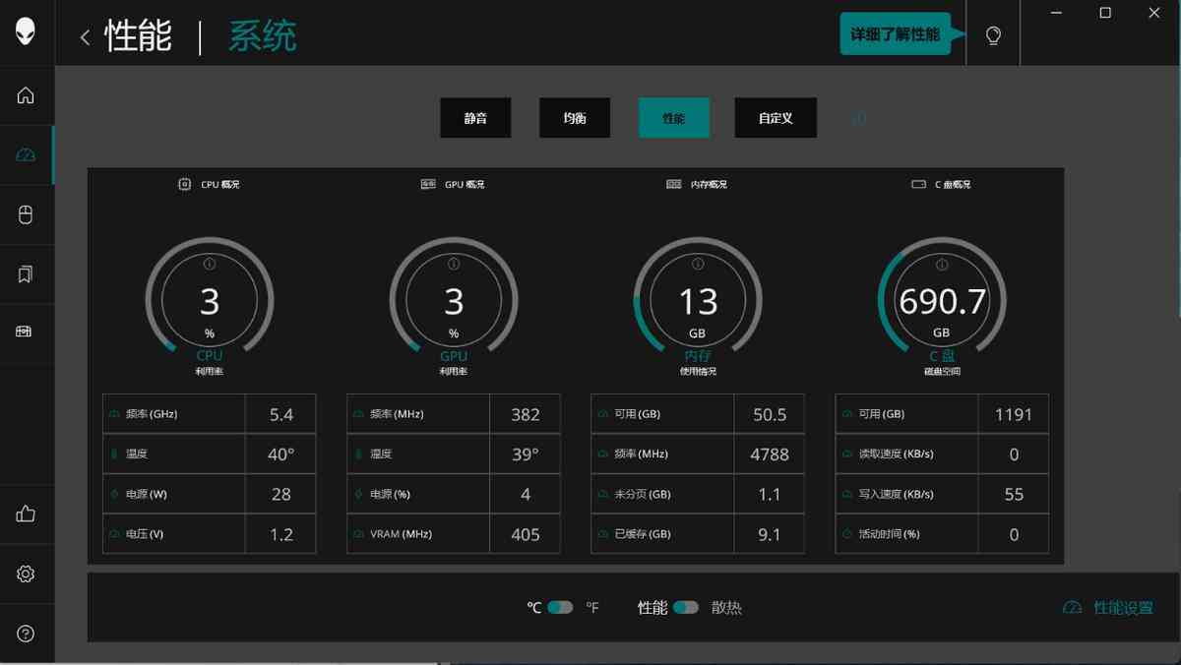Open the Home sidebar icon
1181x665 pixels.
tap(26, 95)
